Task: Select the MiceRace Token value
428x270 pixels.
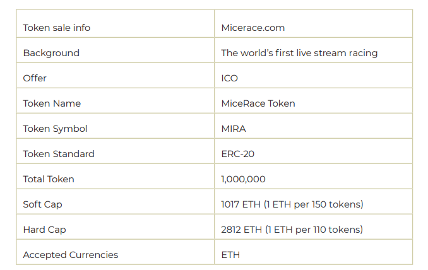Action: pyautogui.click(x=258, y=103)
